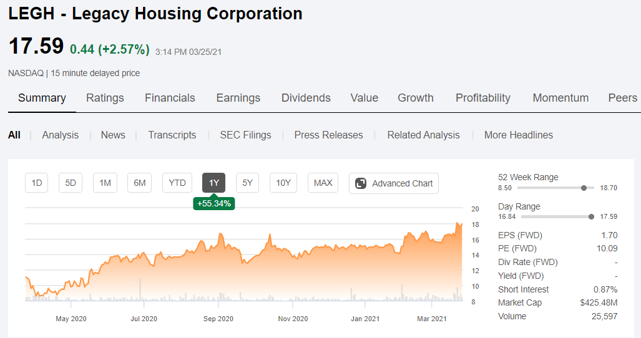Click the Yield (FWD) label
Screen dimensions: 641x338
[x=521, y=276]
